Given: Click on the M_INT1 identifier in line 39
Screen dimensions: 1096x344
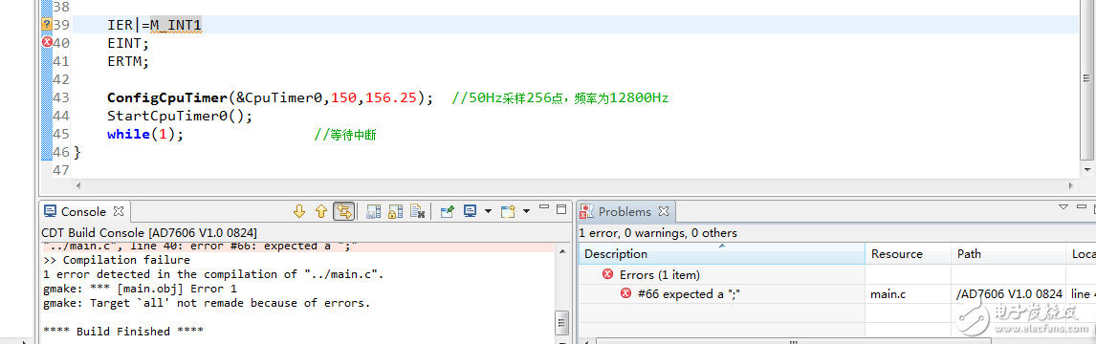Looking at the screenshot, I should pos(175,25).
